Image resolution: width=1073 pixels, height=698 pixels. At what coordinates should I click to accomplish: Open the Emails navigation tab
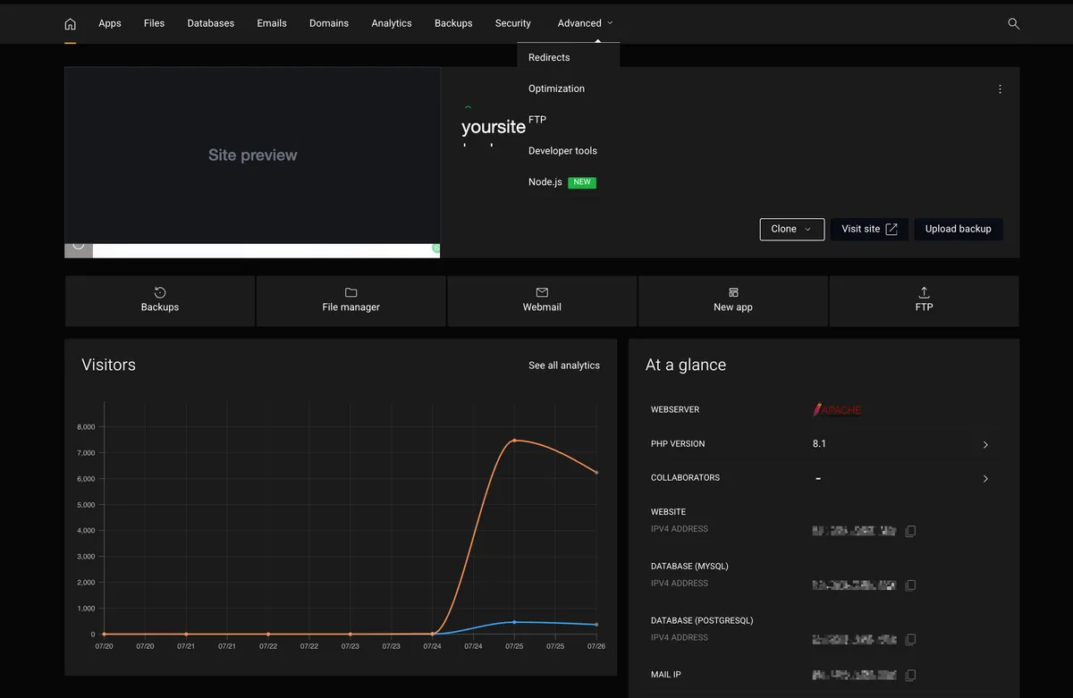coord(272,23)
